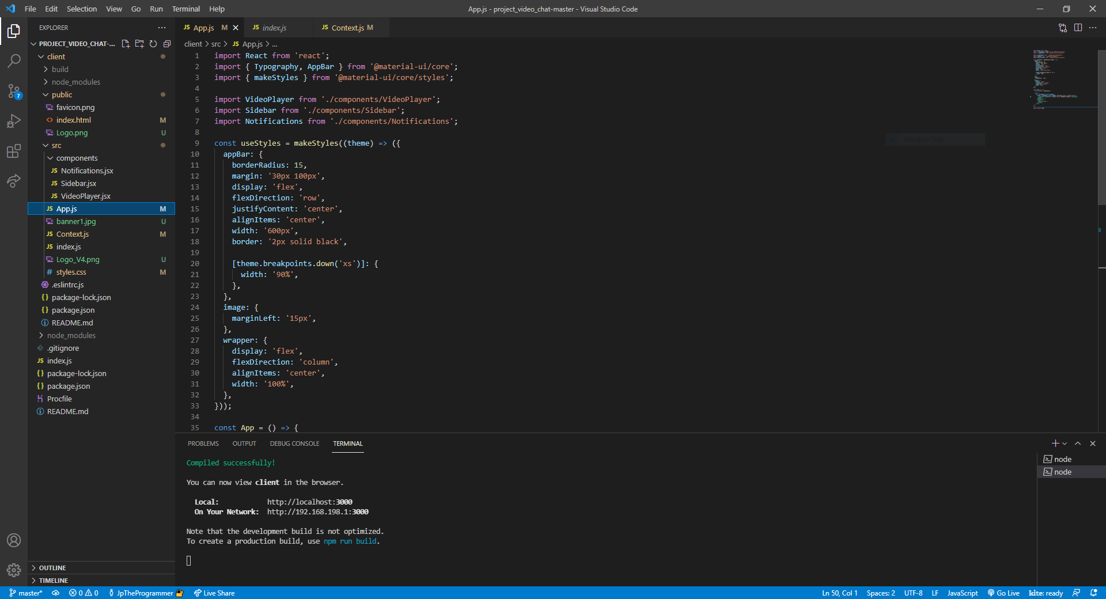The image size is (1106, 599).
Task: Open the terminal launch profile dropdown
Action: (1065, 443)
